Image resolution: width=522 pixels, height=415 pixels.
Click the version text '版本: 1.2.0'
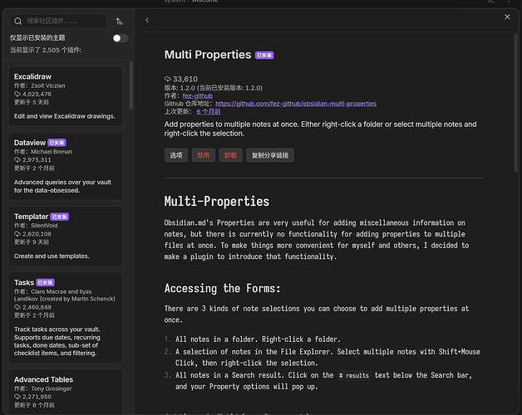[180, 88]
